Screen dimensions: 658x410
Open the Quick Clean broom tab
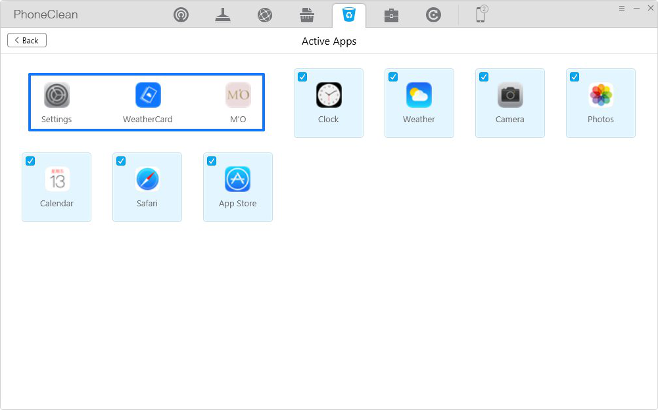(223, 15)
